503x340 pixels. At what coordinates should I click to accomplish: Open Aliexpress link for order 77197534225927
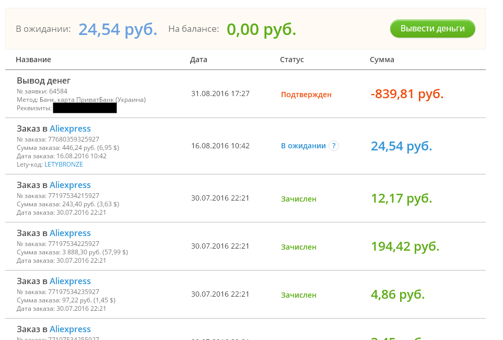pyautogui.click(x=70, y=233)
